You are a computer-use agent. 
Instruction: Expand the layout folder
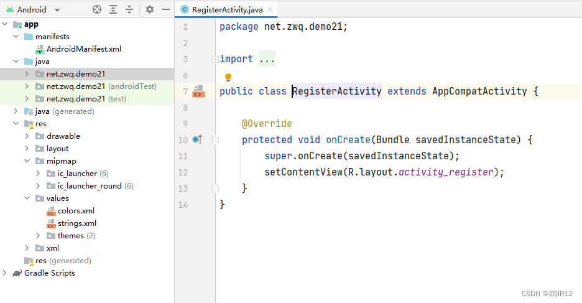click(x=27, y=149)
